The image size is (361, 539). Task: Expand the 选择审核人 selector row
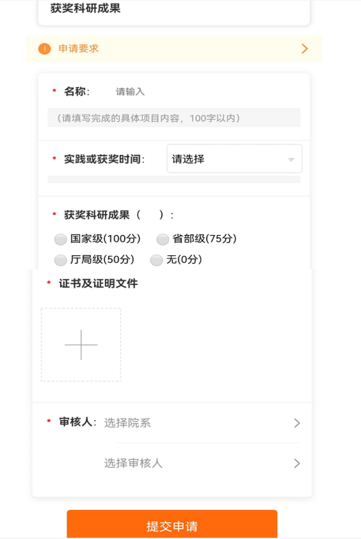pos(202,463)
